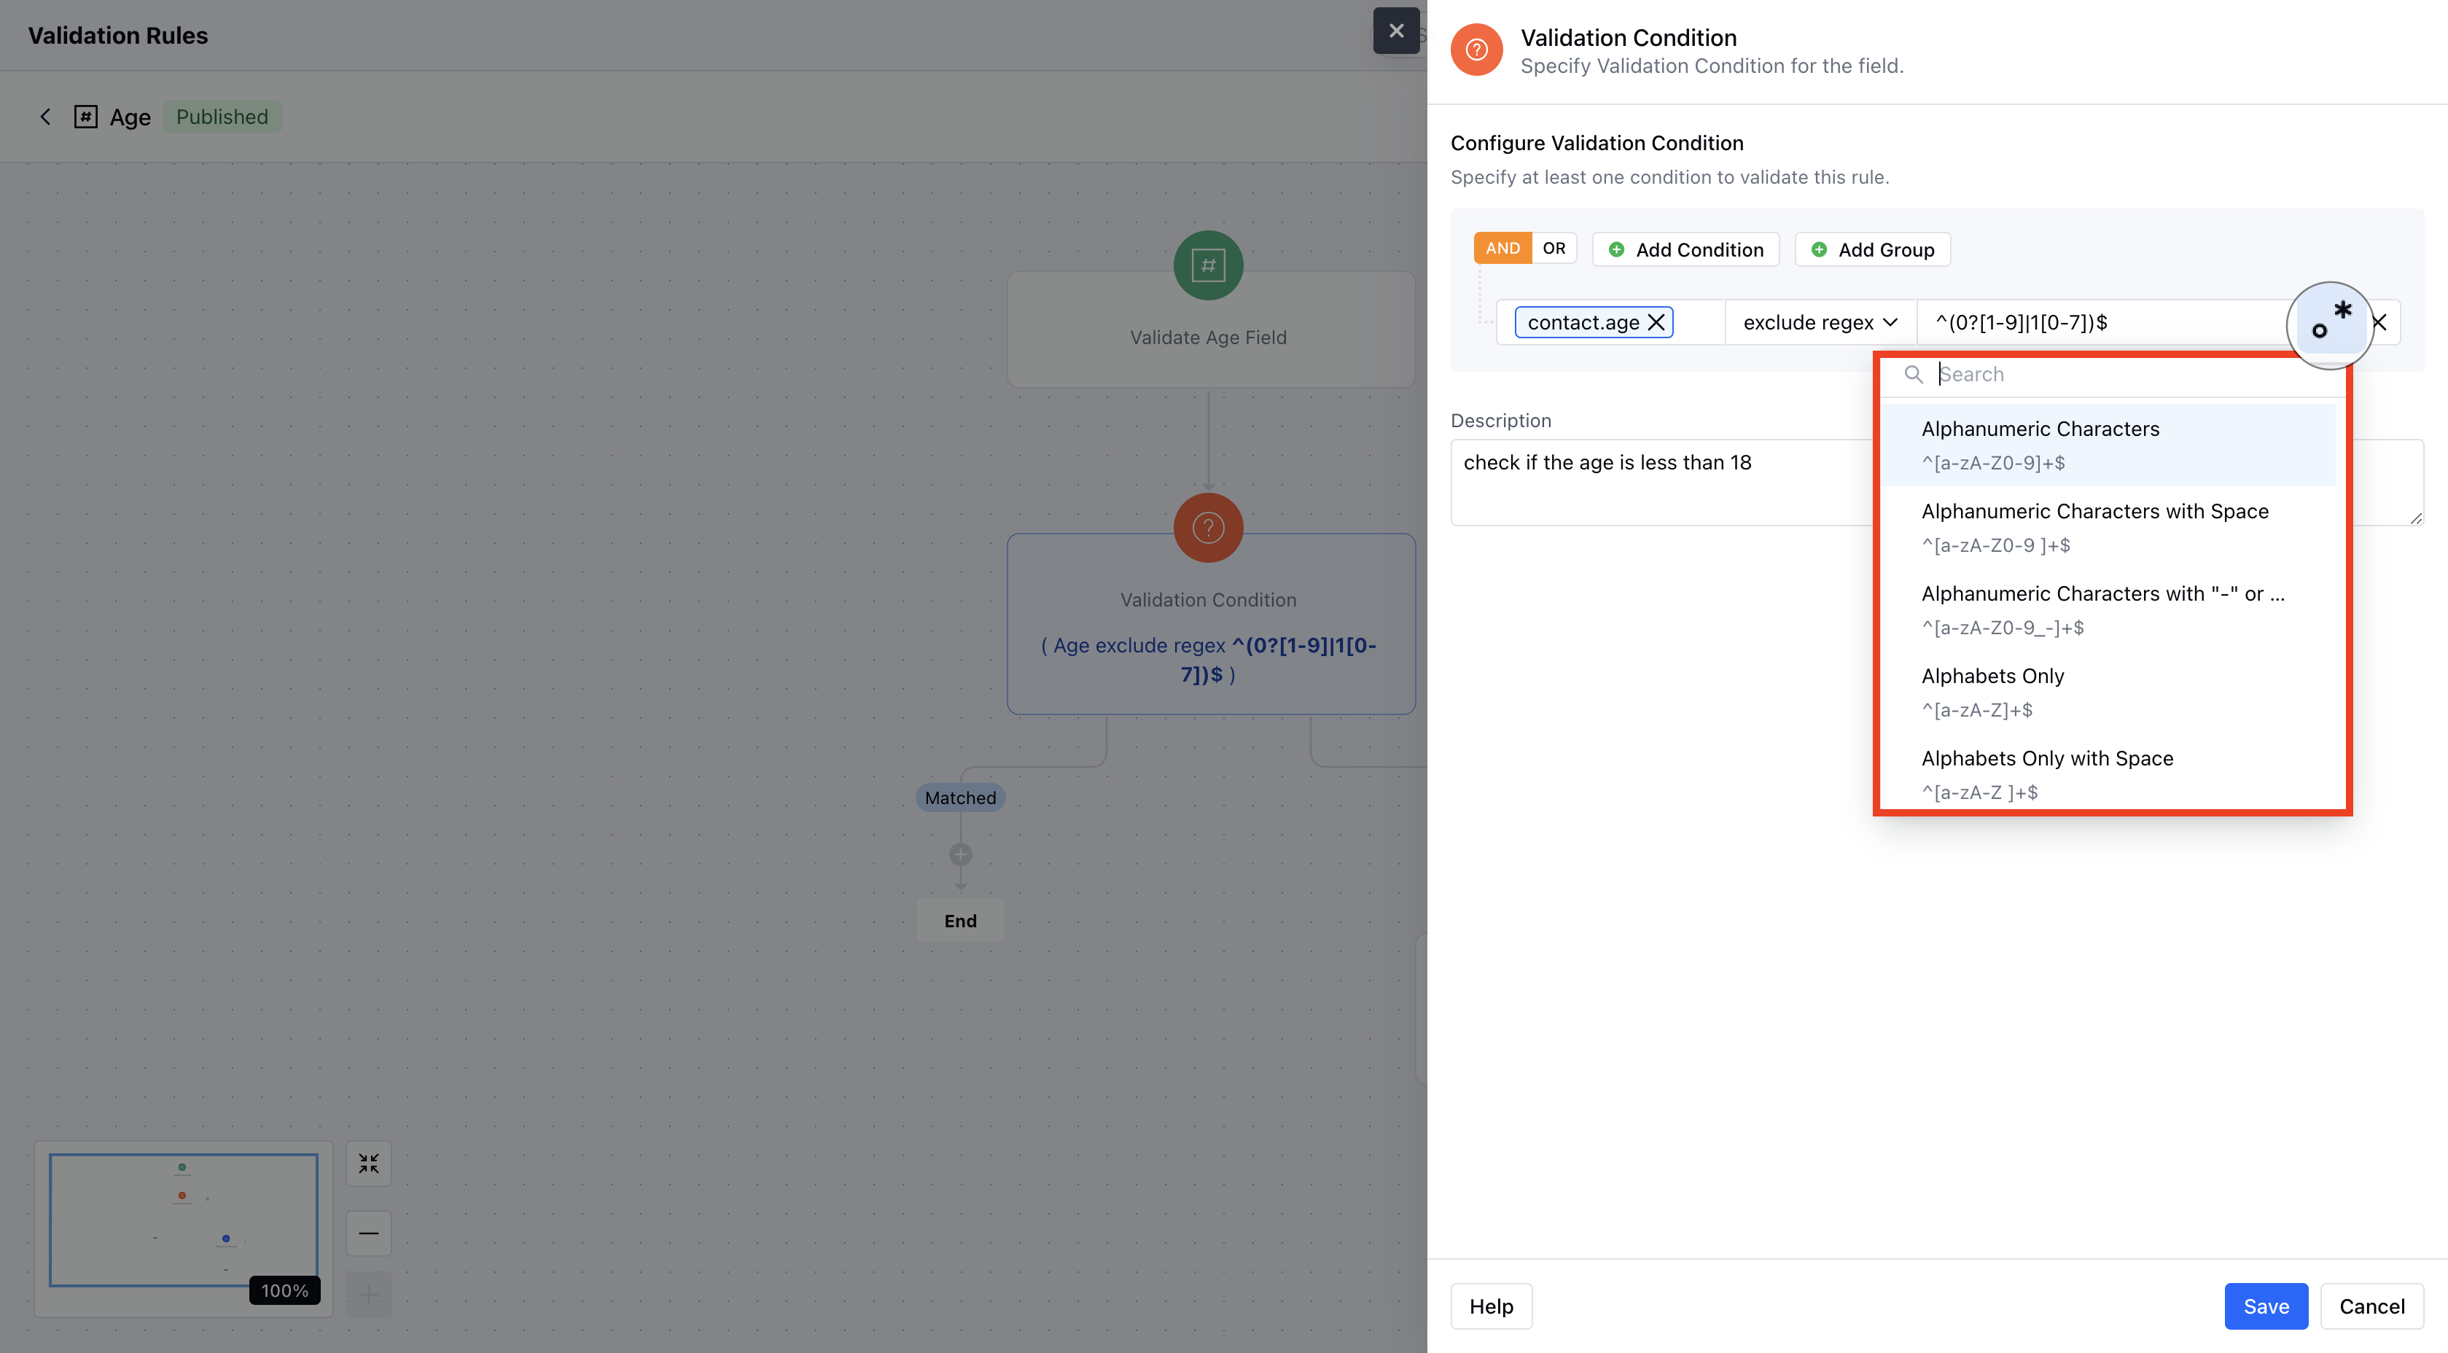Open the exclude regex operator dropdown
Viewport: 2448px width, 1353px height.
click(x=1820, y=323)
